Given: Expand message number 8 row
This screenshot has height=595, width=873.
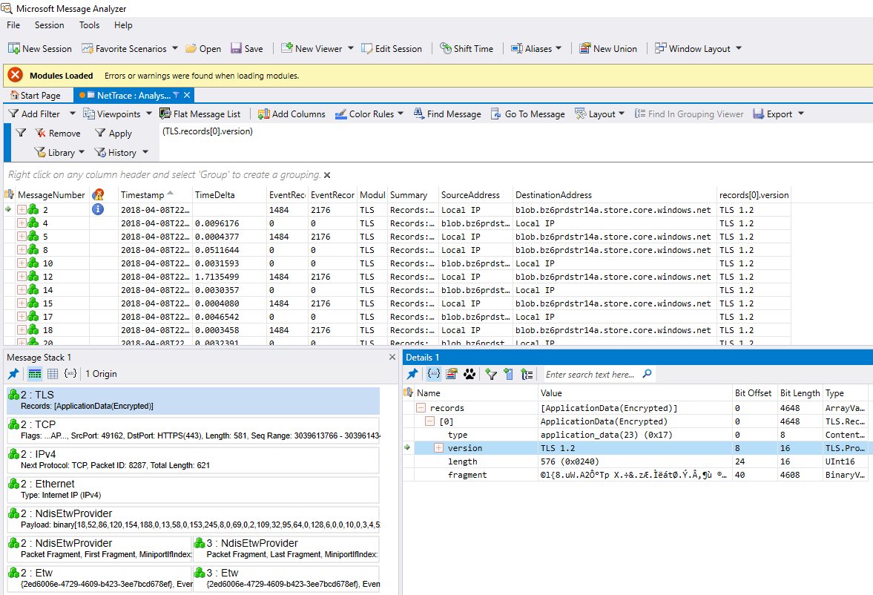Looking at the screenshot, I should click(22, 249).
